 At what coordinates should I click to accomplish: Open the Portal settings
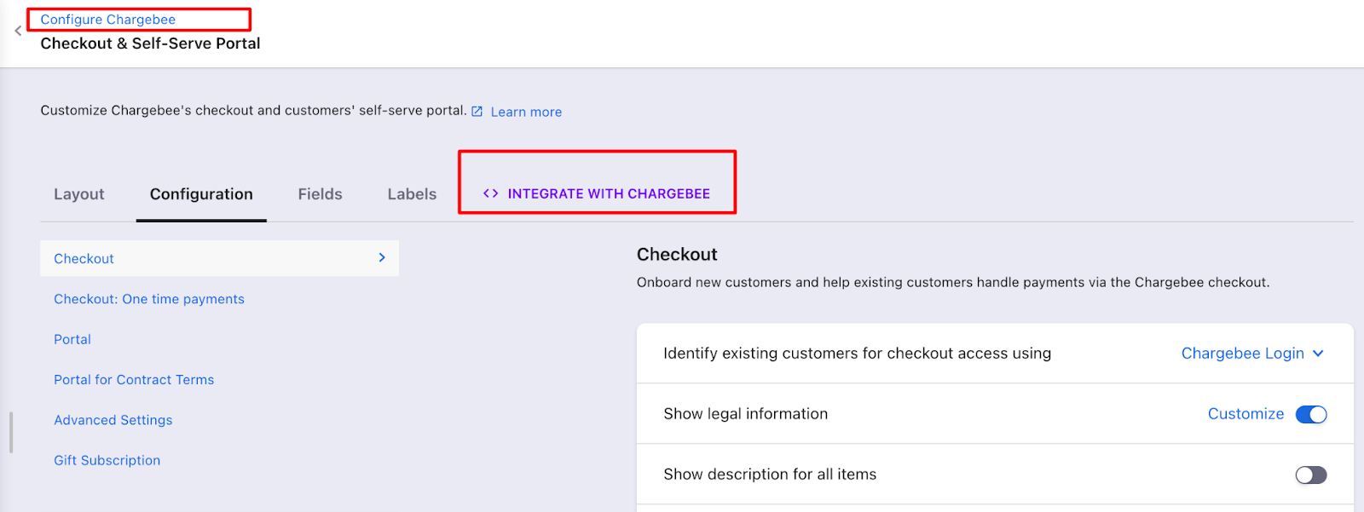(x=72, y=339)
